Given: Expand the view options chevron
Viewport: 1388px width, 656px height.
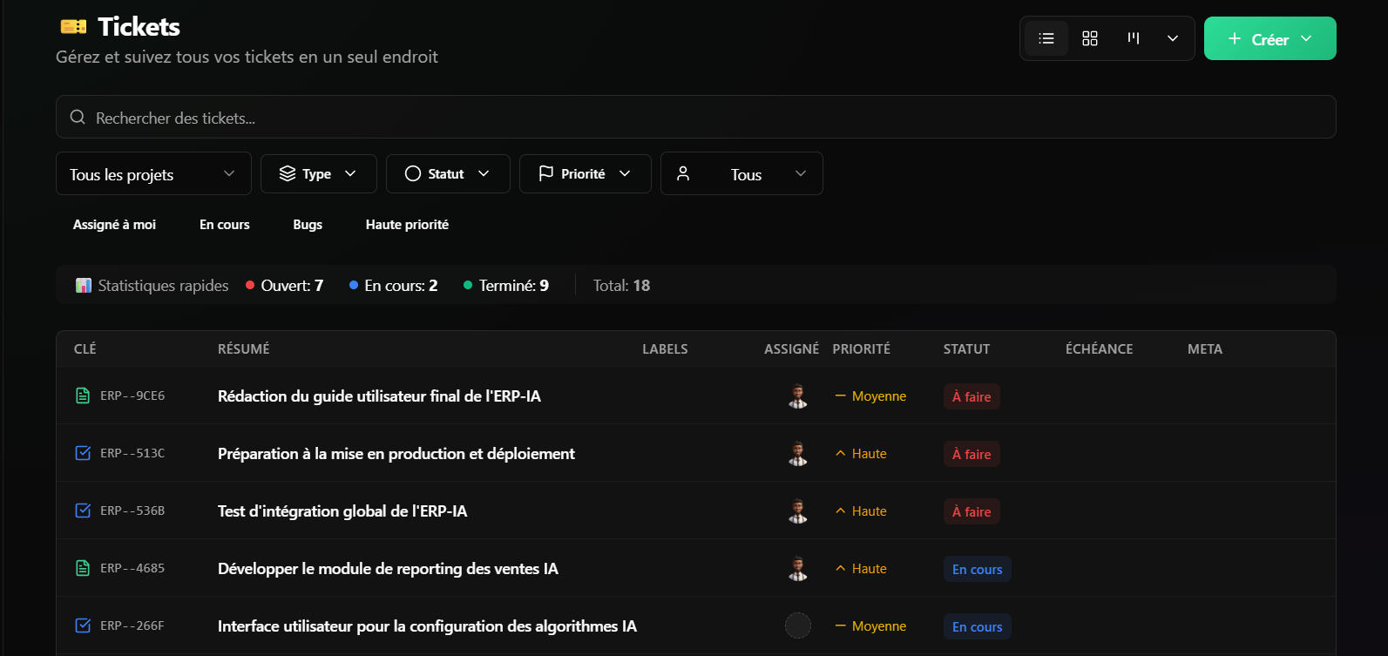Looking at the screenshot, I should pyautogui.click(x=1173, y=38).
